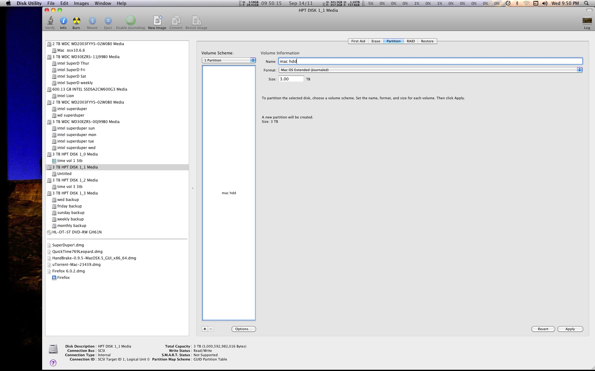This screenshot has width=595, height=371.
Task: Click the Apply button
Action: click(570, 329)
